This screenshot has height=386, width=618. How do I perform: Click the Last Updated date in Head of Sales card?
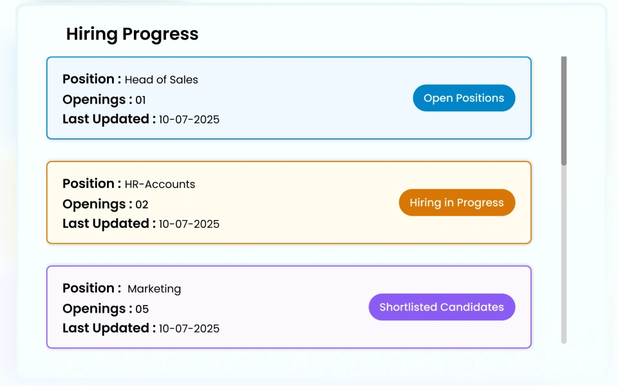pyautogui.click(x=189, y=120)
